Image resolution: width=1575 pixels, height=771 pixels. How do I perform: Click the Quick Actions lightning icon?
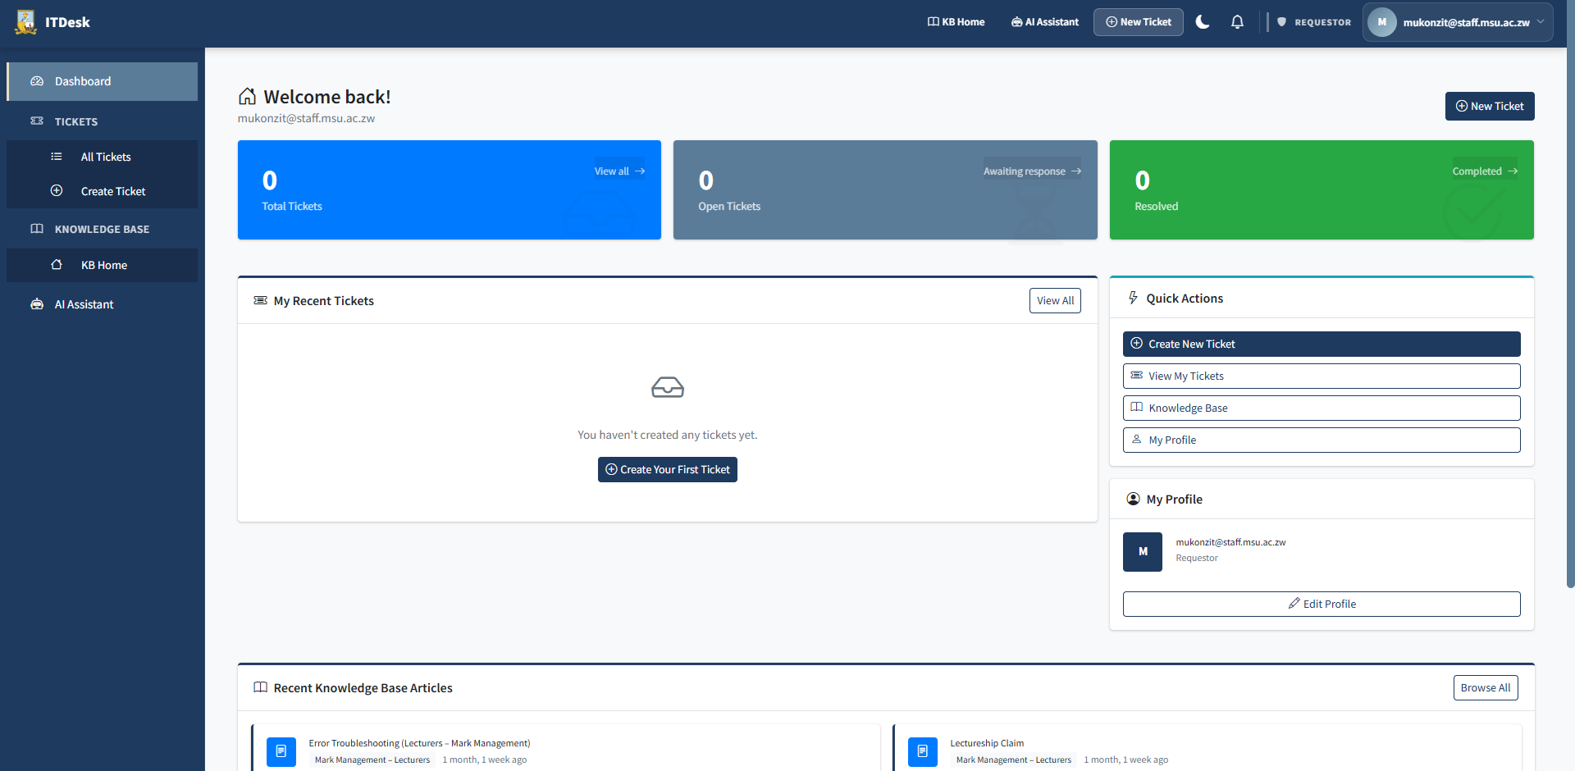(x=1133, y=298)
